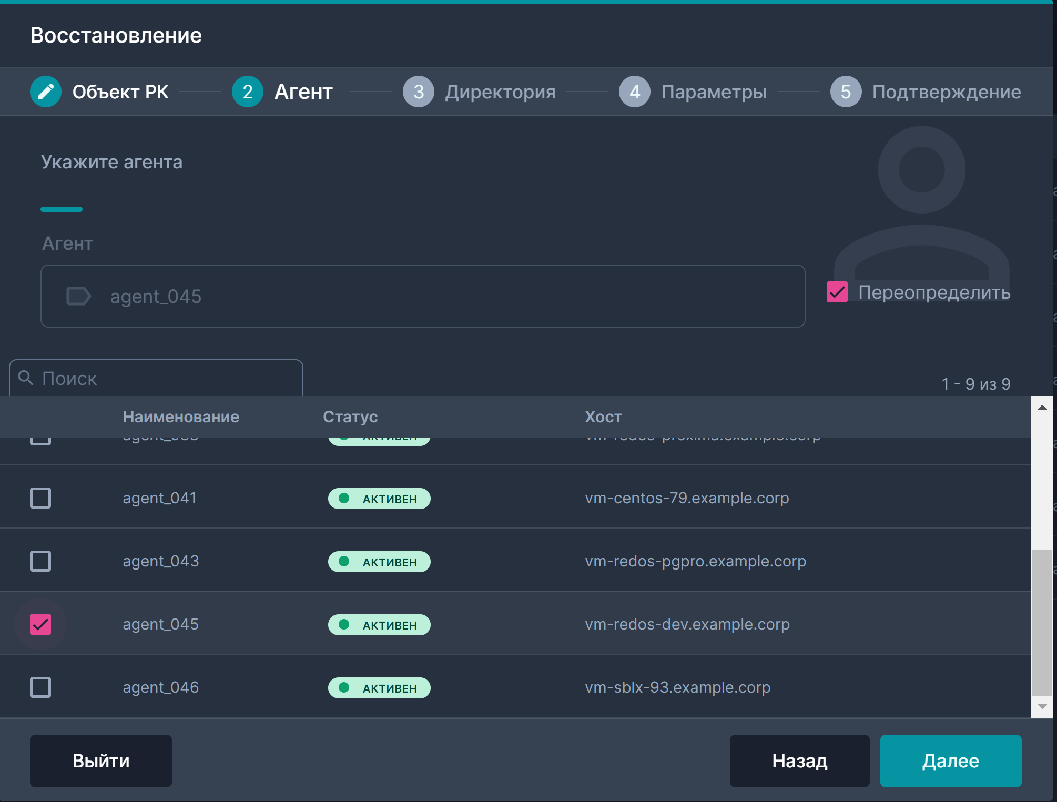The image size is (1057, 802).
Task: Click scrollbar up arrow
Action: click(x=1042, y=408)
